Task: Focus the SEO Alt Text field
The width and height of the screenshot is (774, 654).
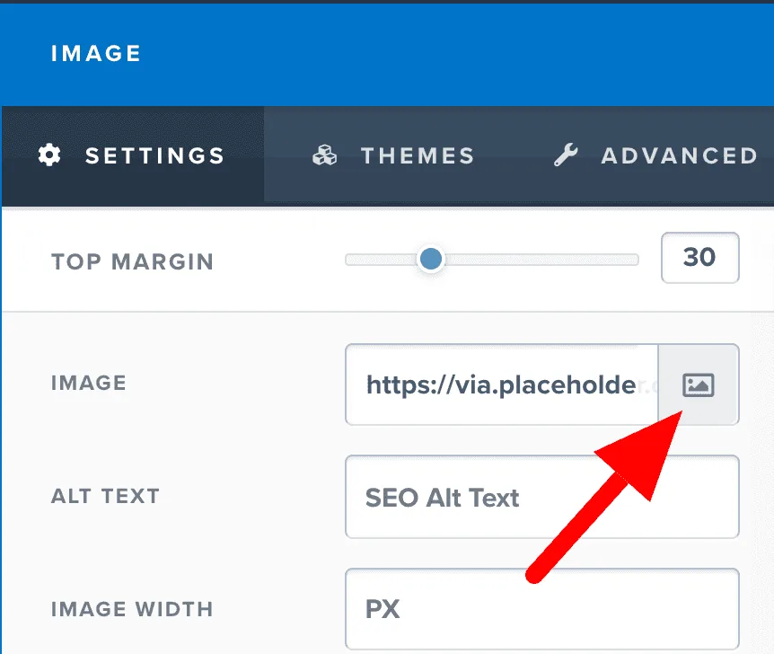Action: 542,497
